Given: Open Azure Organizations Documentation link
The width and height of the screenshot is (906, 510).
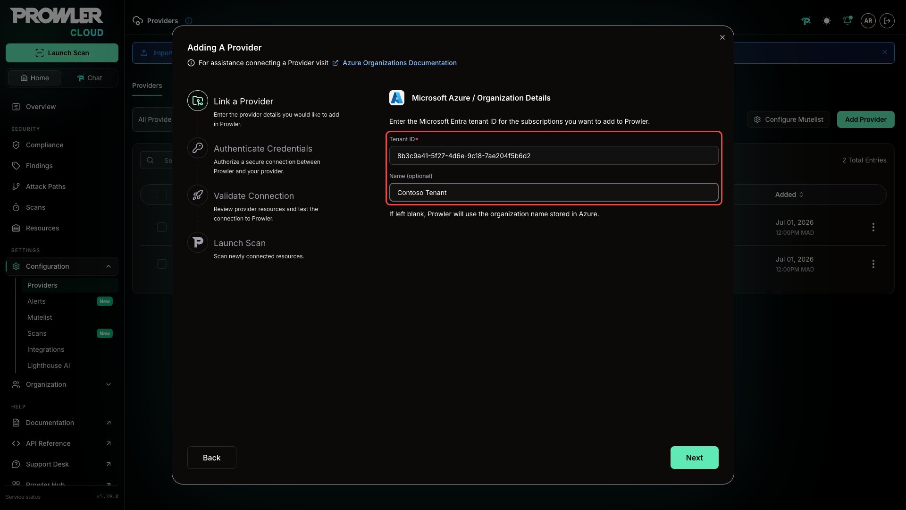Looking at the screenshot, I should [399, 63].
